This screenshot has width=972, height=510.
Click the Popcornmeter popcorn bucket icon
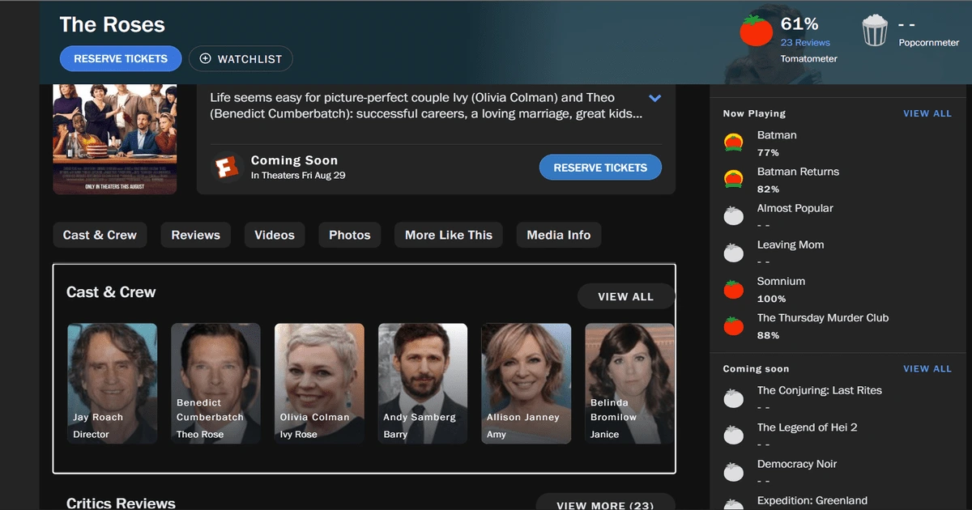tap(875, 31)
